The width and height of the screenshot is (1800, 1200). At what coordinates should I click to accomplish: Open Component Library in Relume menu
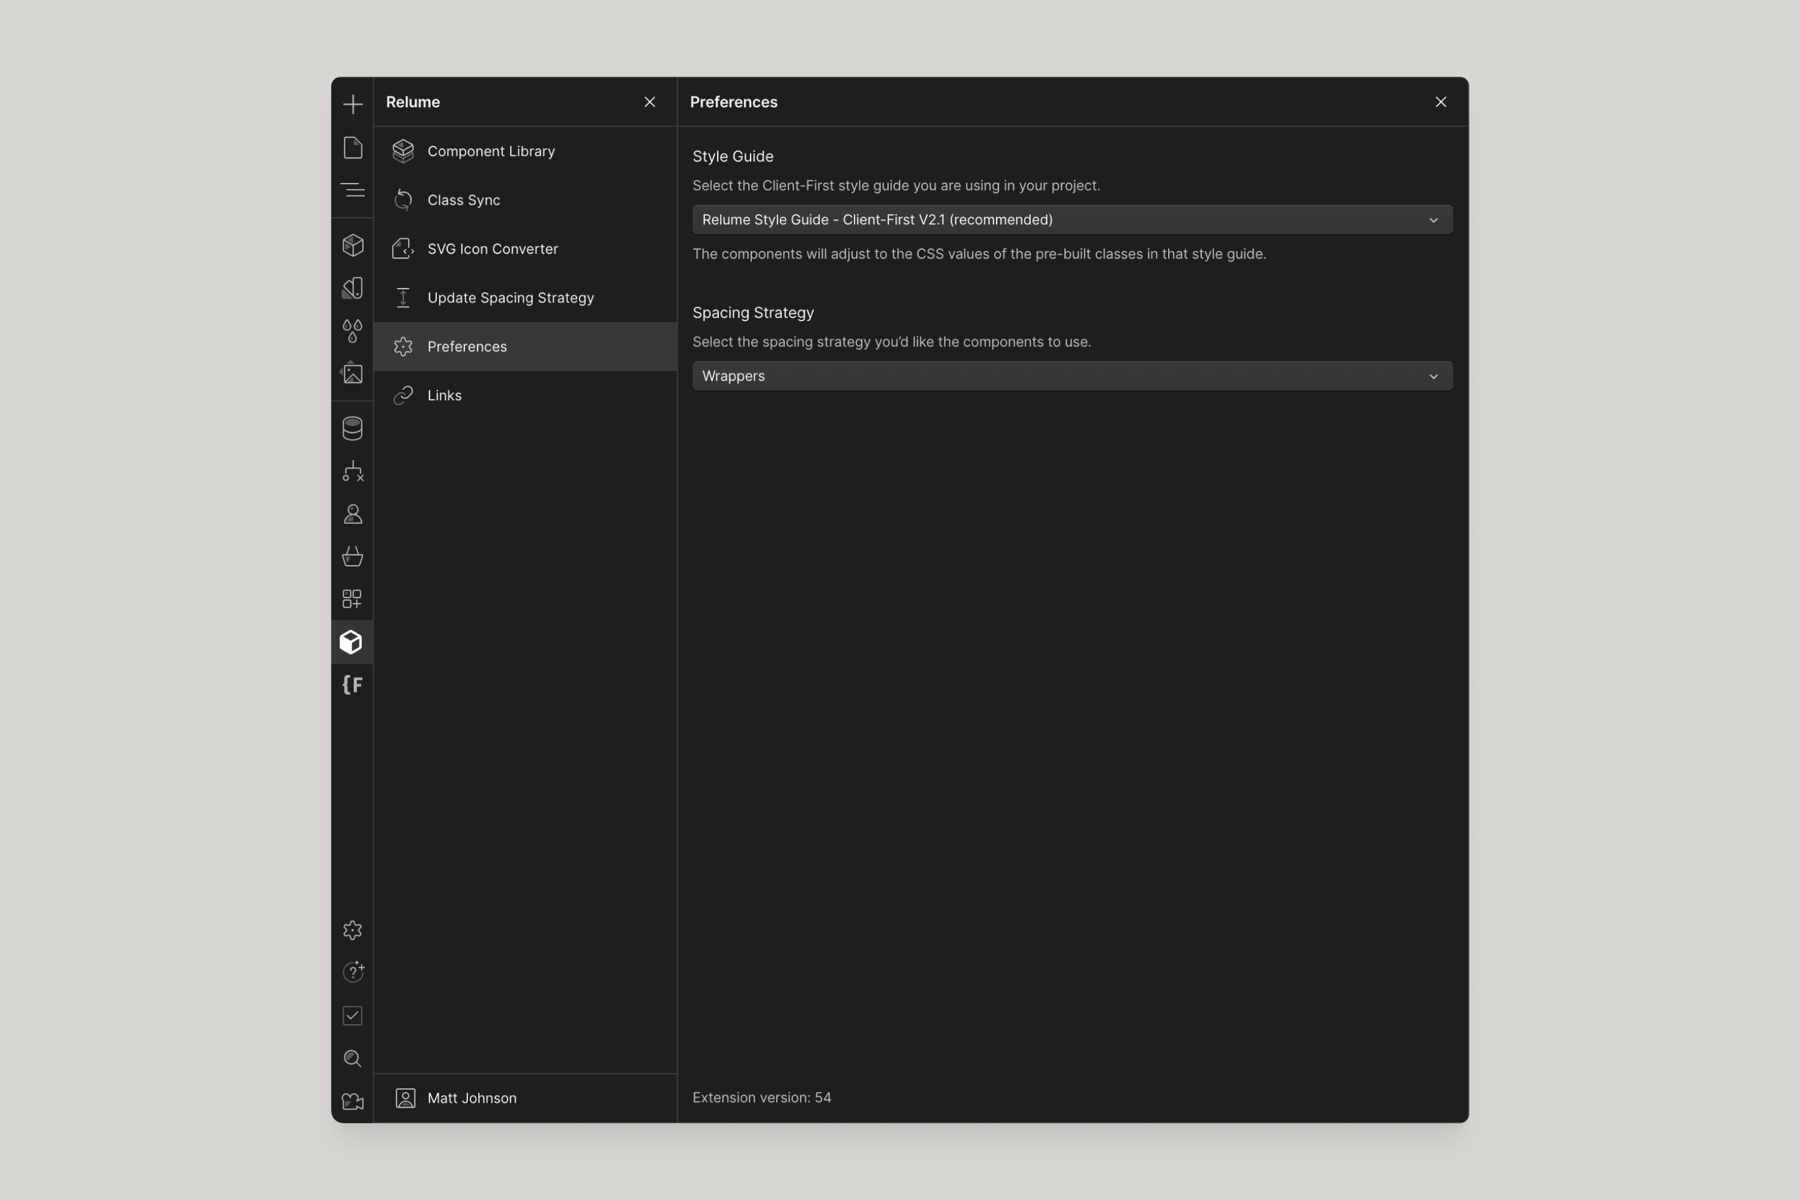pos(525,152)
